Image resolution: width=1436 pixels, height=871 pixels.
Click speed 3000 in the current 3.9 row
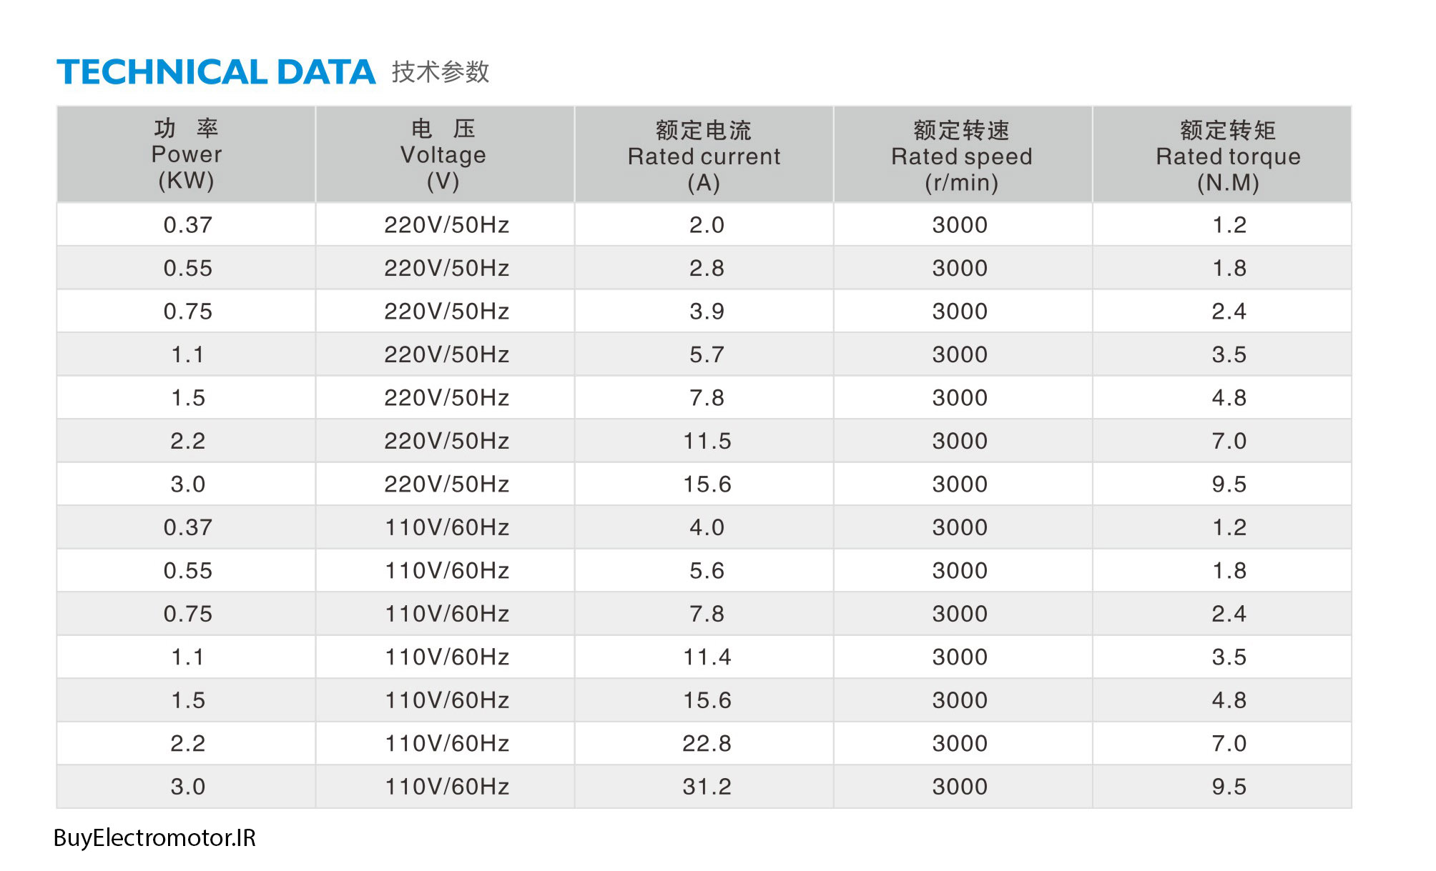tap(960, 312)
